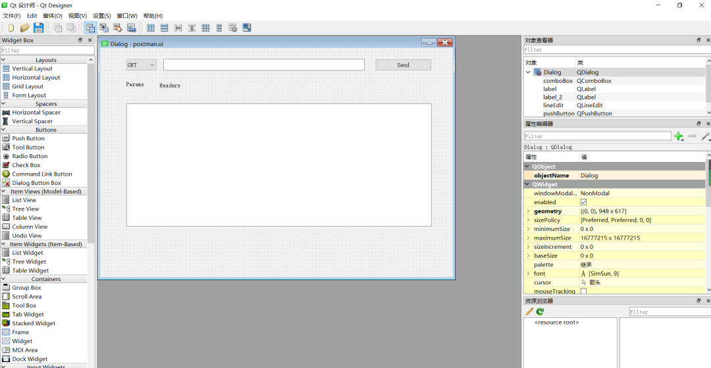Expand the geometry property row
This screenshot has height=368, width=711.
coord(528,211)
